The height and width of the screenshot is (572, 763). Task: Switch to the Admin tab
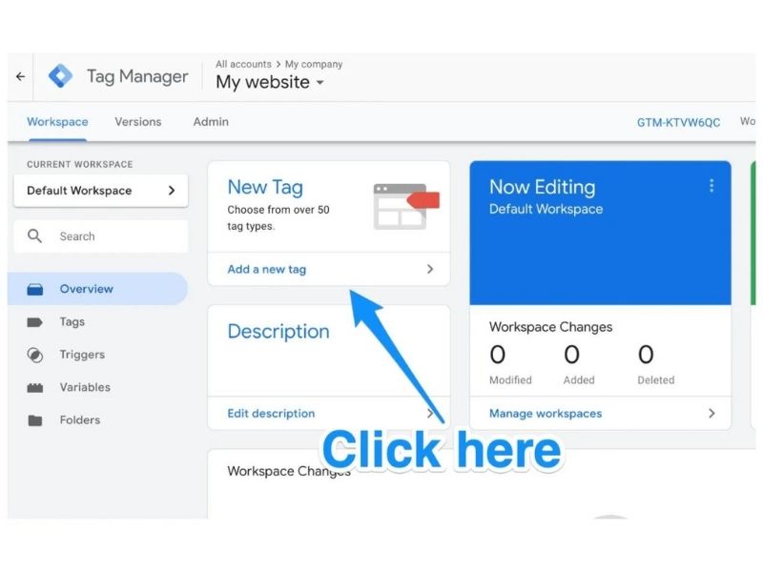pyautogui.click(x=211, y=122)
